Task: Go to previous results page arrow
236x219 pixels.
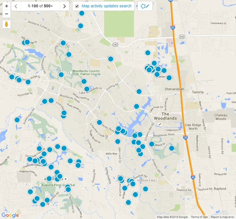Action: (16, 6)
